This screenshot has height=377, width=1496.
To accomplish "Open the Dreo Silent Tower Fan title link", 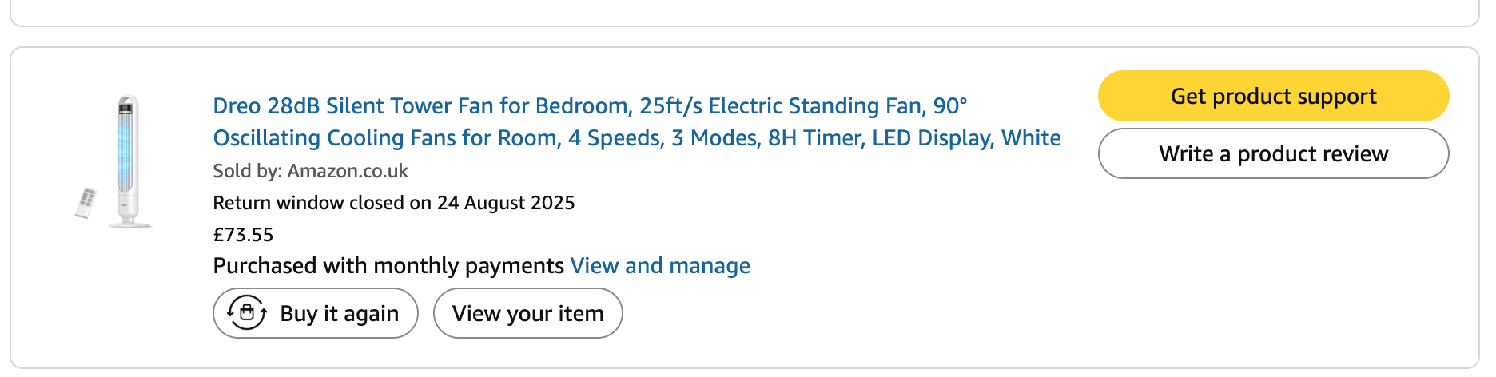I will point(589,106).
